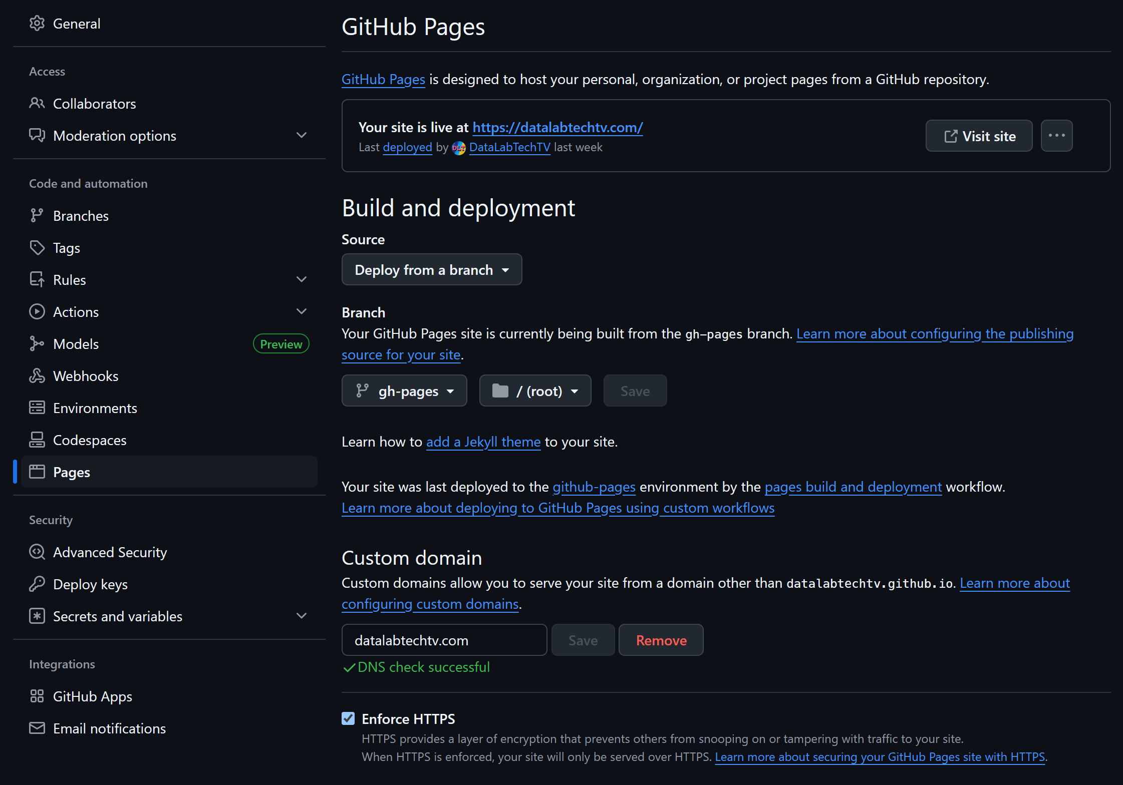Click Learn more about configuring publishing source link
1123x785 pixels.
pos(935,334)
